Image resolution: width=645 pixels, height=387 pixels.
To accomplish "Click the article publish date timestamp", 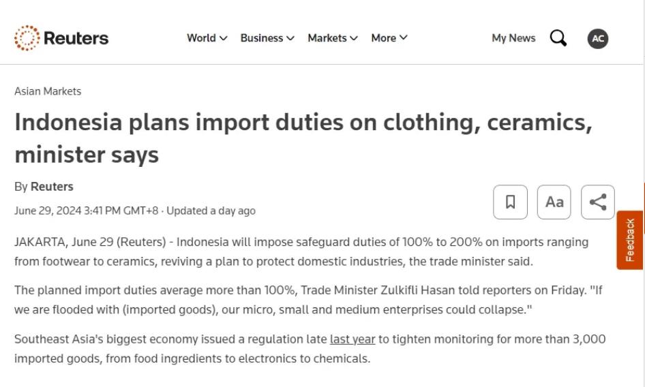I will (x=87, y=211).
